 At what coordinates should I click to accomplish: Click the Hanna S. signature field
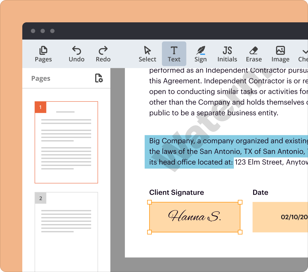pos(195,217)
